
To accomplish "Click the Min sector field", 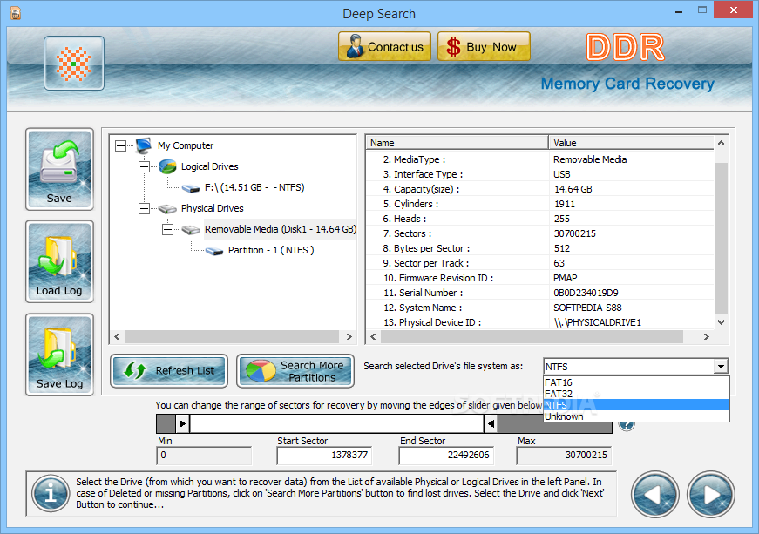I will click(x=204, y=455).
